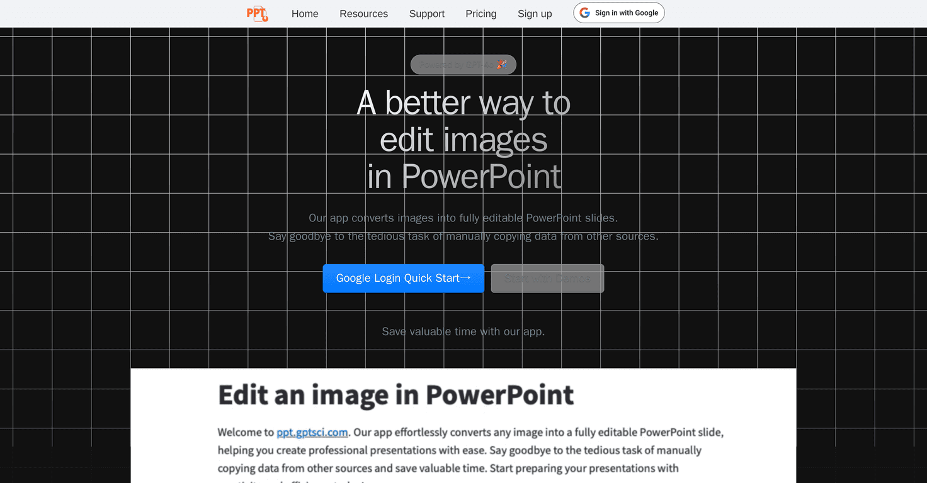The image size is (927, 483).
Task: Select the orange PPT file icon in navbar
Action: 257,13
